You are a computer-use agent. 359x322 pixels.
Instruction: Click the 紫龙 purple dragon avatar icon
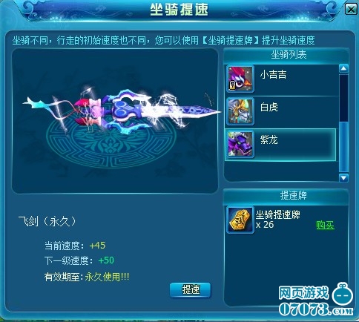240,145
